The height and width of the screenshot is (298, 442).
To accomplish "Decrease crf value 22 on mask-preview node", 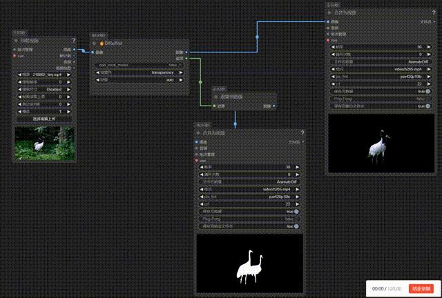I will tap(202, 204).
